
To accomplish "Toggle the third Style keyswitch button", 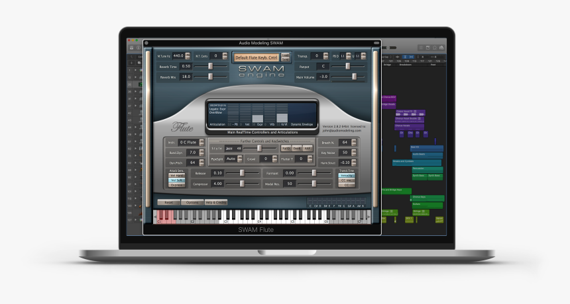I will (x=308, y=148).
